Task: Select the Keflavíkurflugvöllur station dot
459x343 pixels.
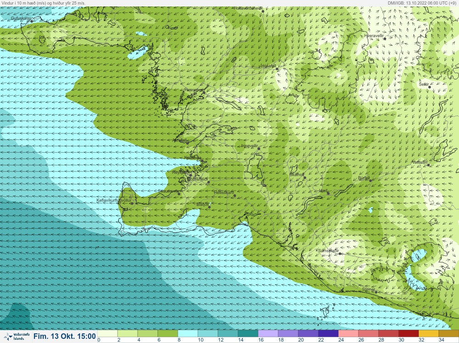Action: tap(132, 203)
